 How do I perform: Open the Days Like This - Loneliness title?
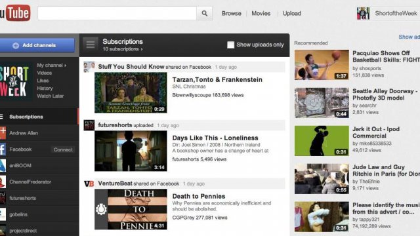215,138
